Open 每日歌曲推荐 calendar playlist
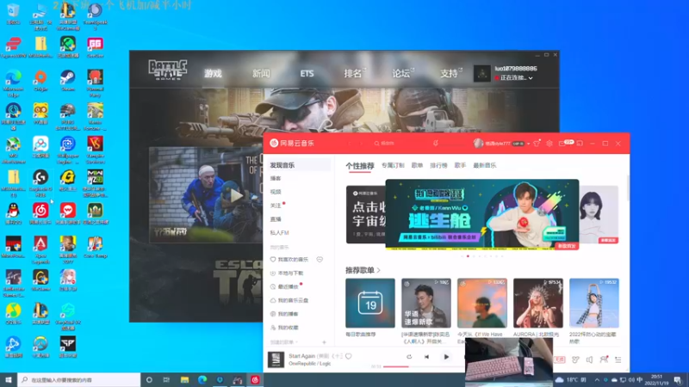Screen dimensions: 689x387 pos(370,303)
